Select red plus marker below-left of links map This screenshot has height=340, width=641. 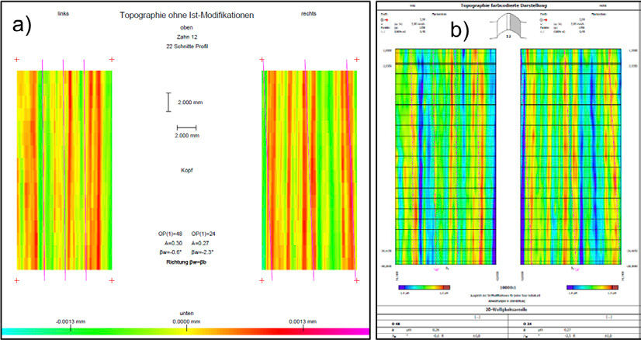17,281
